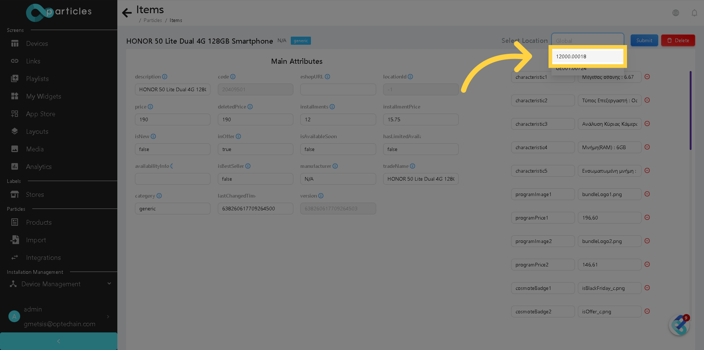Edit the inOffer field showing true
Viewport: 704px width, 350px height.
[256, 149]
